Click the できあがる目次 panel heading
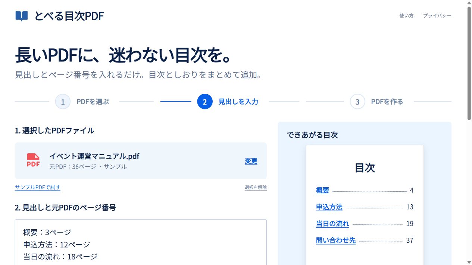The height and width of the screenshot is (265, 472). click(x=312, y=135)
